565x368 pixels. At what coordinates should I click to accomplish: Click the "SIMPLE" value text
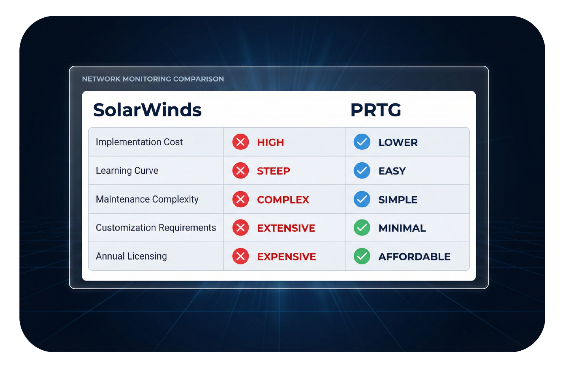pyautogui.click(x=398, y=200)
